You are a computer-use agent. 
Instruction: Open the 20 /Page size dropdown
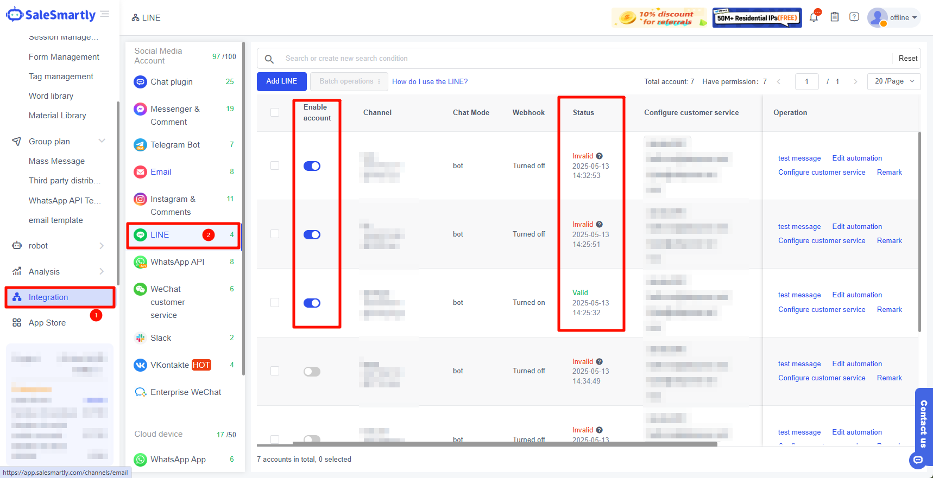[894, 81]
